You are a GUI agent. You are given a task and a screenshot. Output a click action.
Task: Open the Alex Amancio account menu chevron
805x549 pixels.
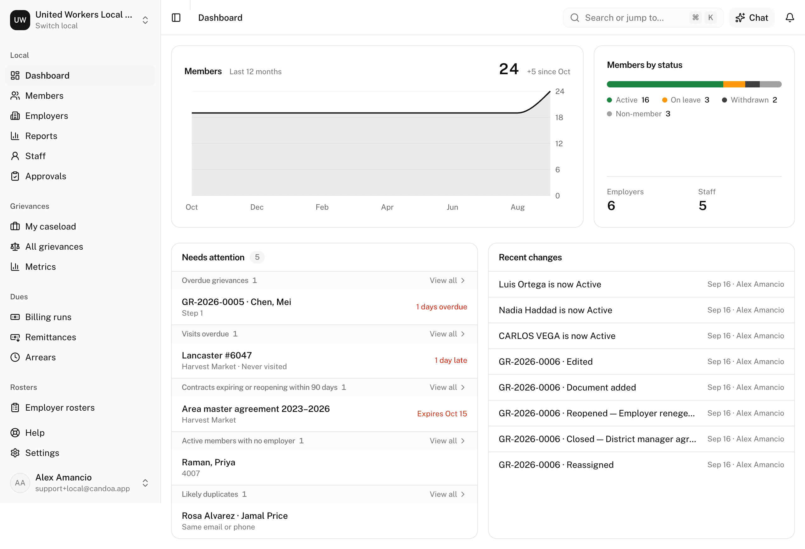(145, 482)
